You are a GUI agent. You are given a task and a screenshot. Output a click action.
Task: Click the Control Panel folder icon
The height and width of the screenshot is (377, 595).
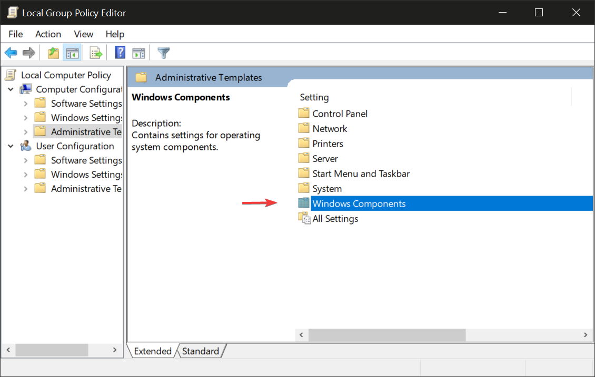click(304, 113)
